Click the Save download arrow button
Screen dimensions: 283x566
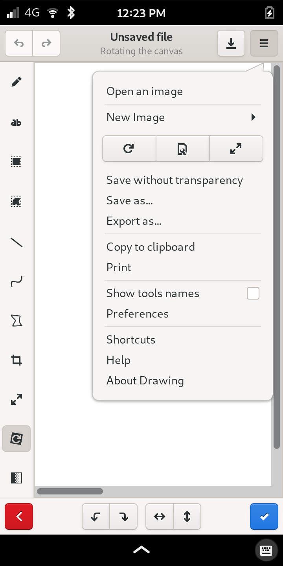point(231,43)
